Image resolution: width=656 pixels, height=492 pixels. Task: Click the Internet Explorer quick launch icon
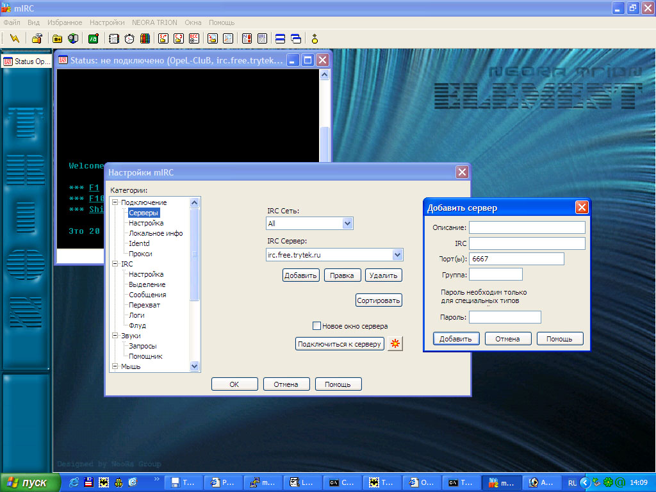click(x=74, y=482)
